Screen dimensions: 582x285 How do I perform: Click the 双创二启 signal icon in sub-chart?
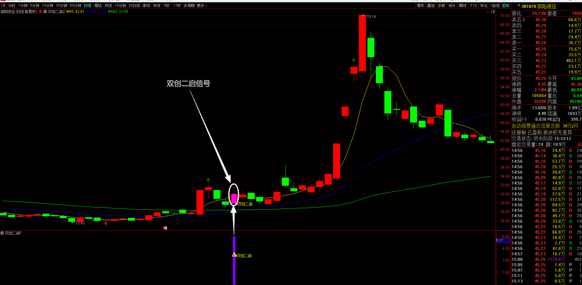point(234,255)
